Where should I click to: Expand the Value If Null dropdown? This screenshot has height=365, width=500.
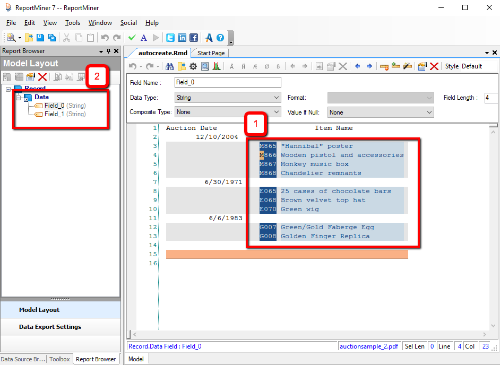point(381,112)
